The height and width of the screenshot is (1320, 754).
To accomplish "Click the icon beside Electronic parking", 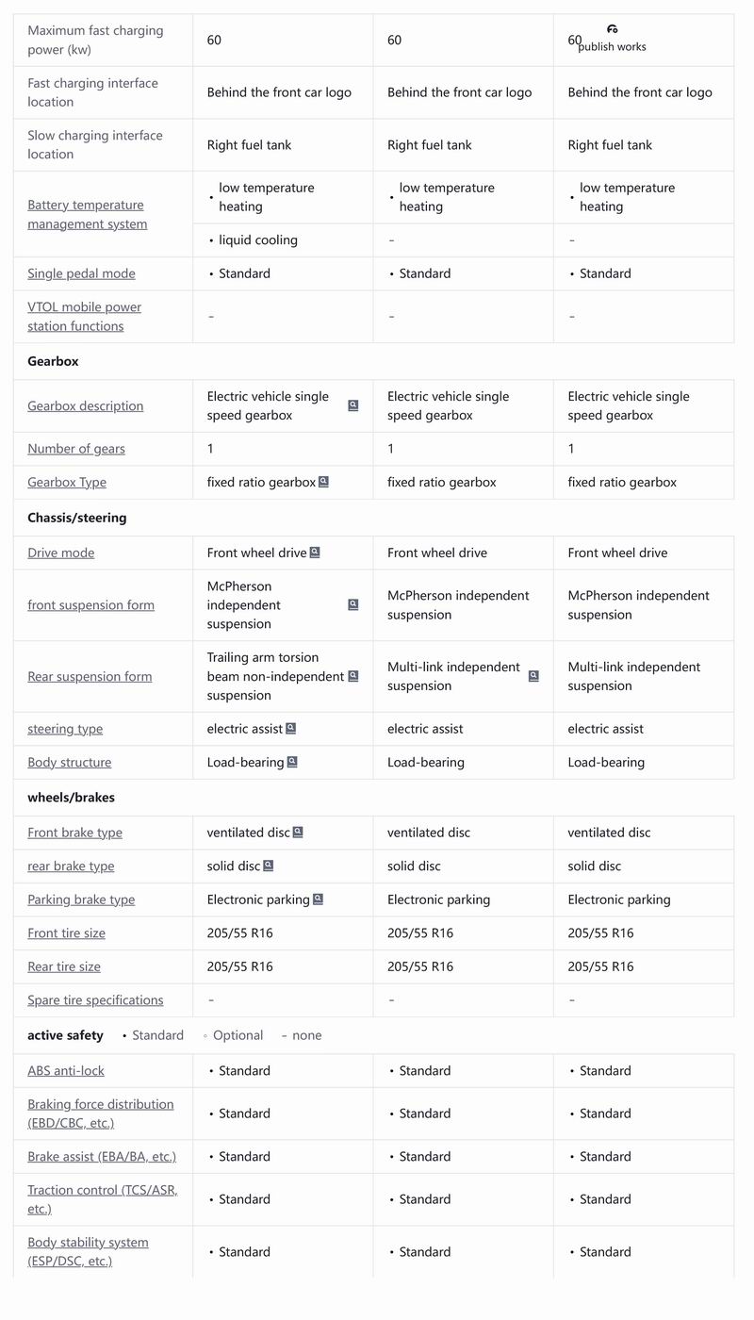I will click(318, 899).
